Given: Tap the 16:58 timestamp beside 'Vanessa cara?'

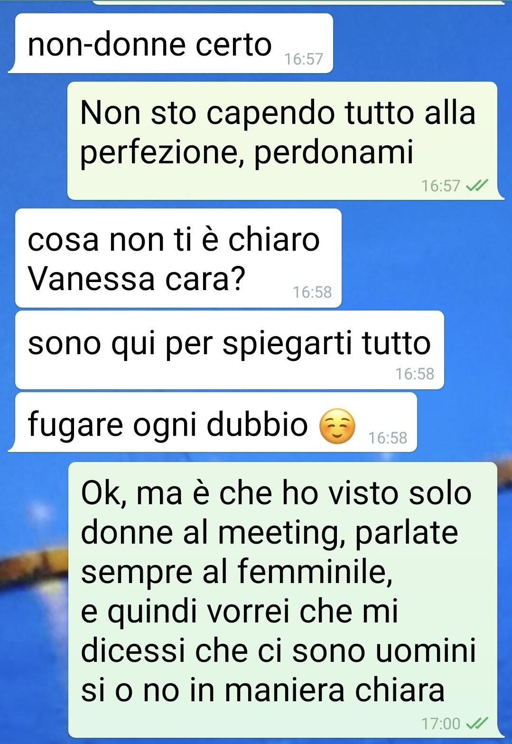Looking at the screenshot, I should point(312,292).
